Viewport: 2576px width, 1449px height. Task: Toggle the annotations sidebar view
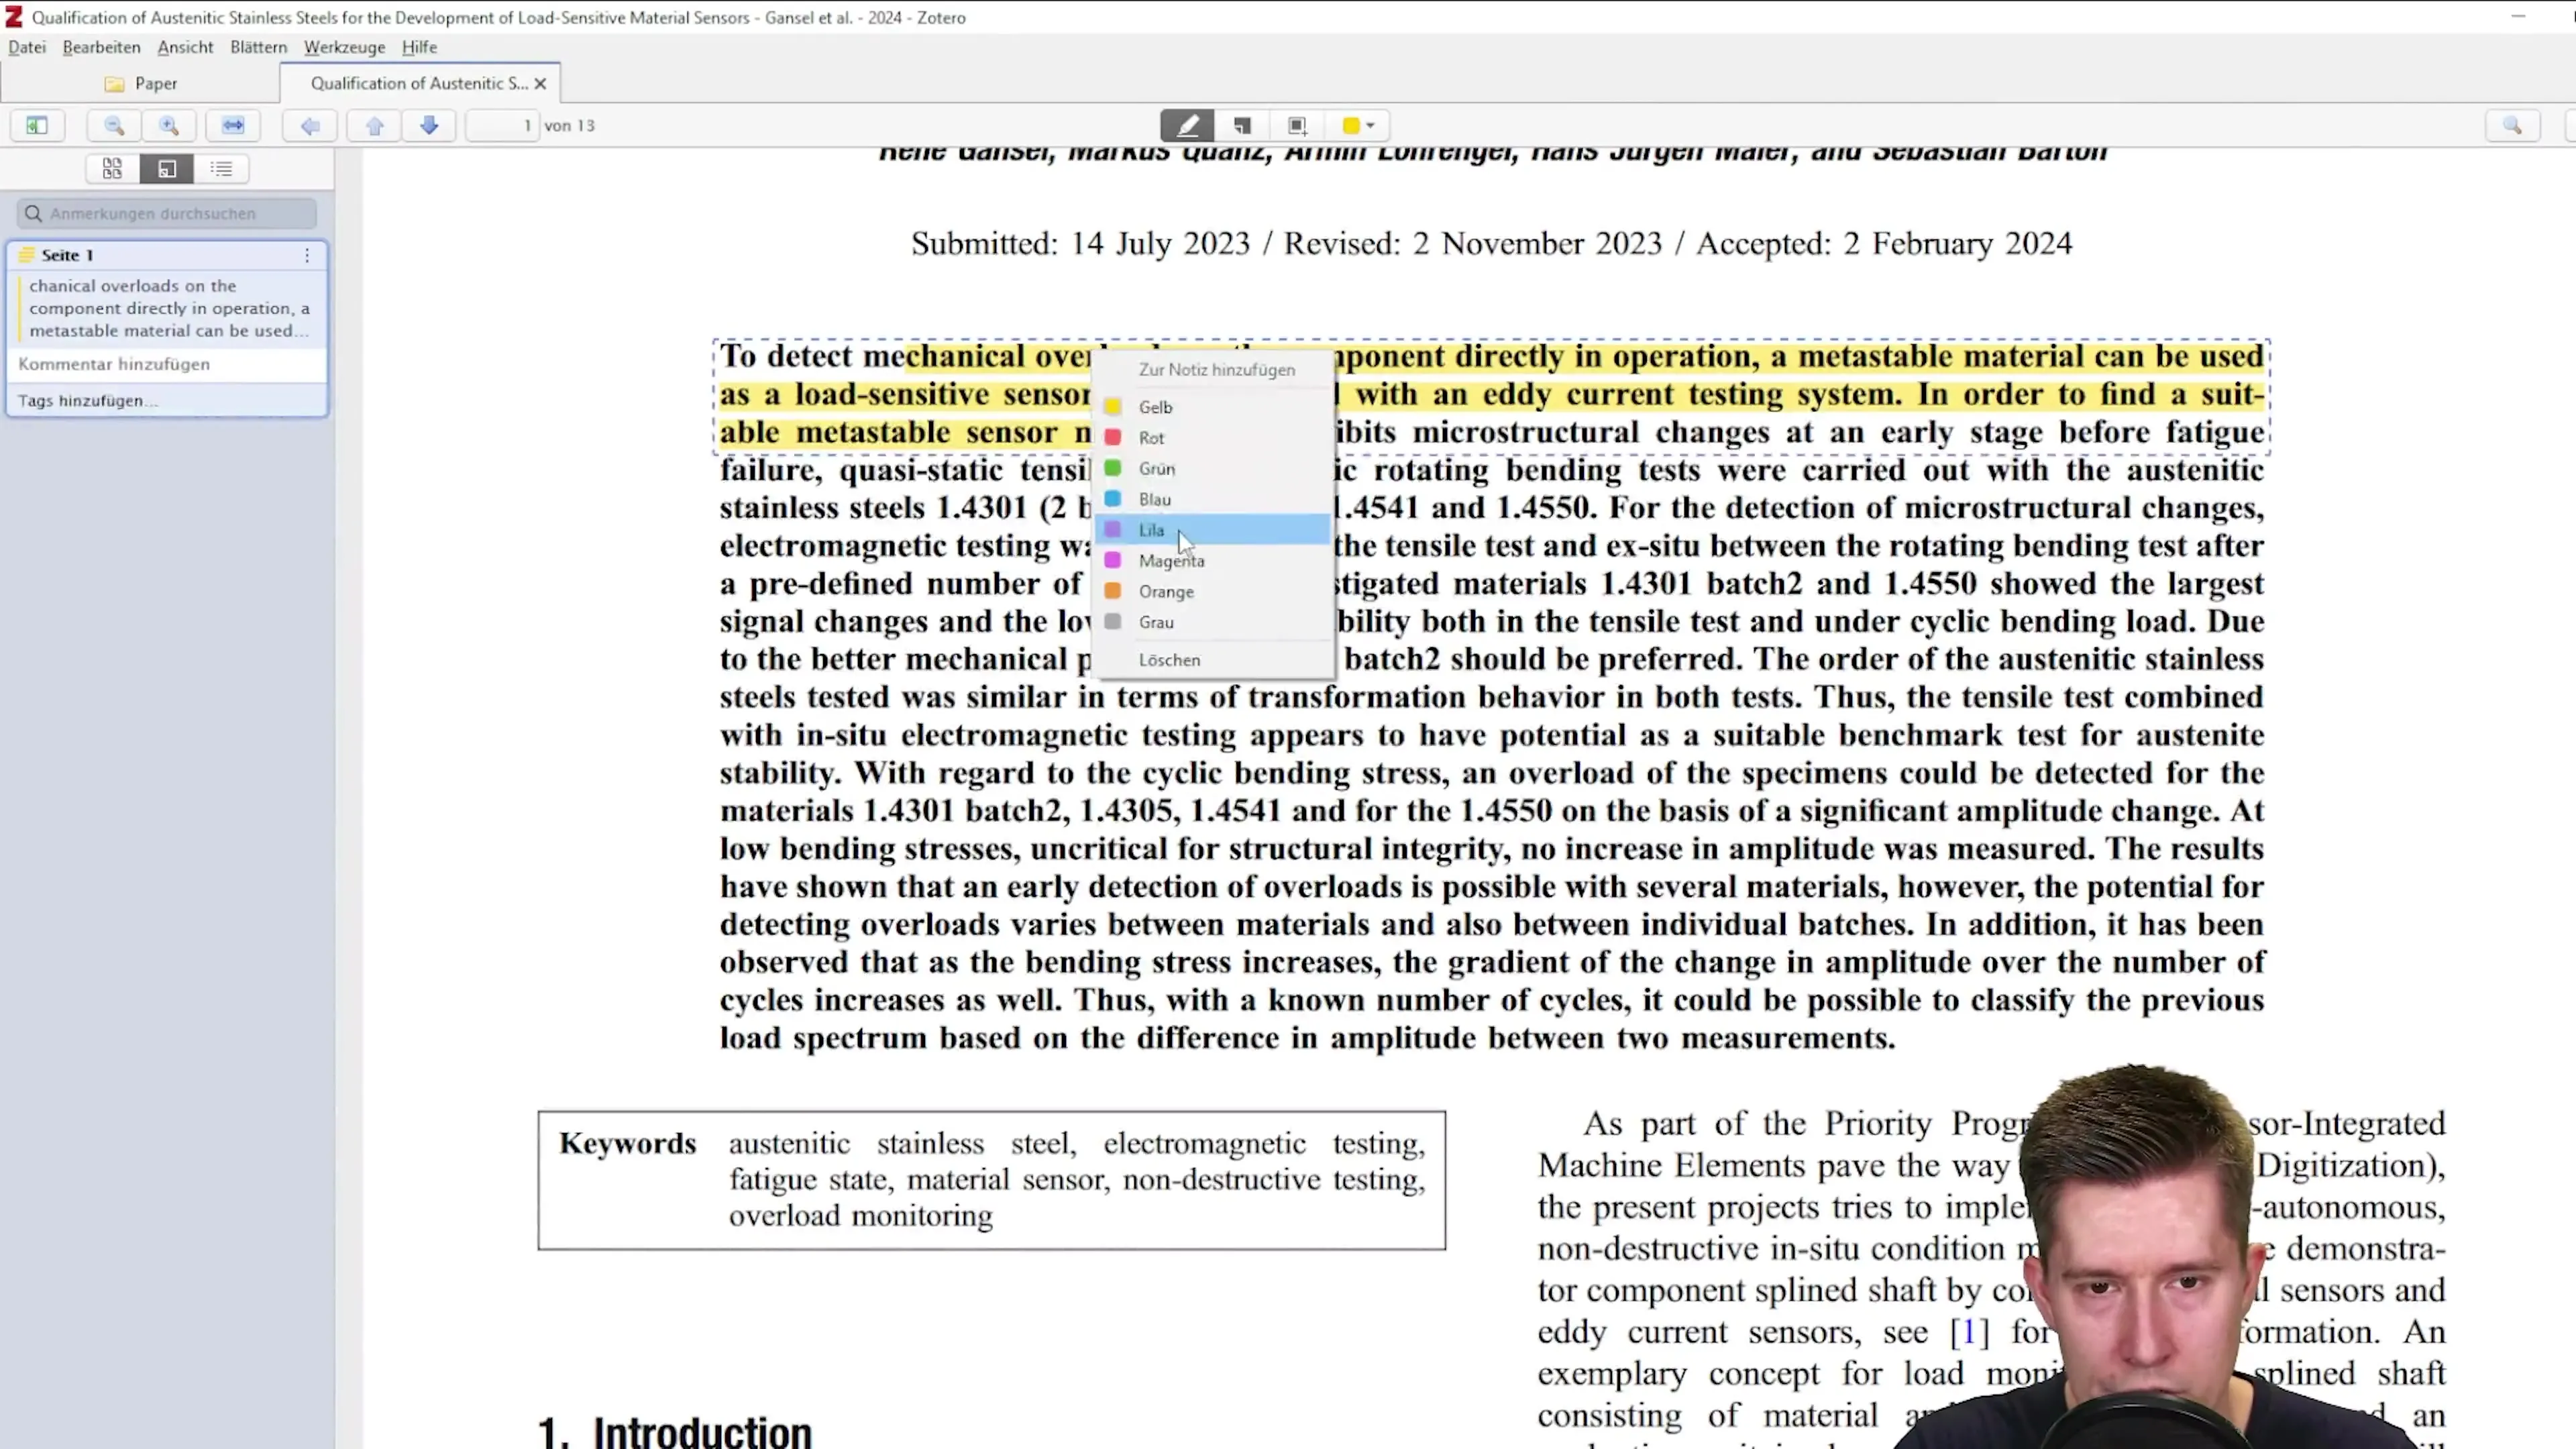[x=167, y=168]
